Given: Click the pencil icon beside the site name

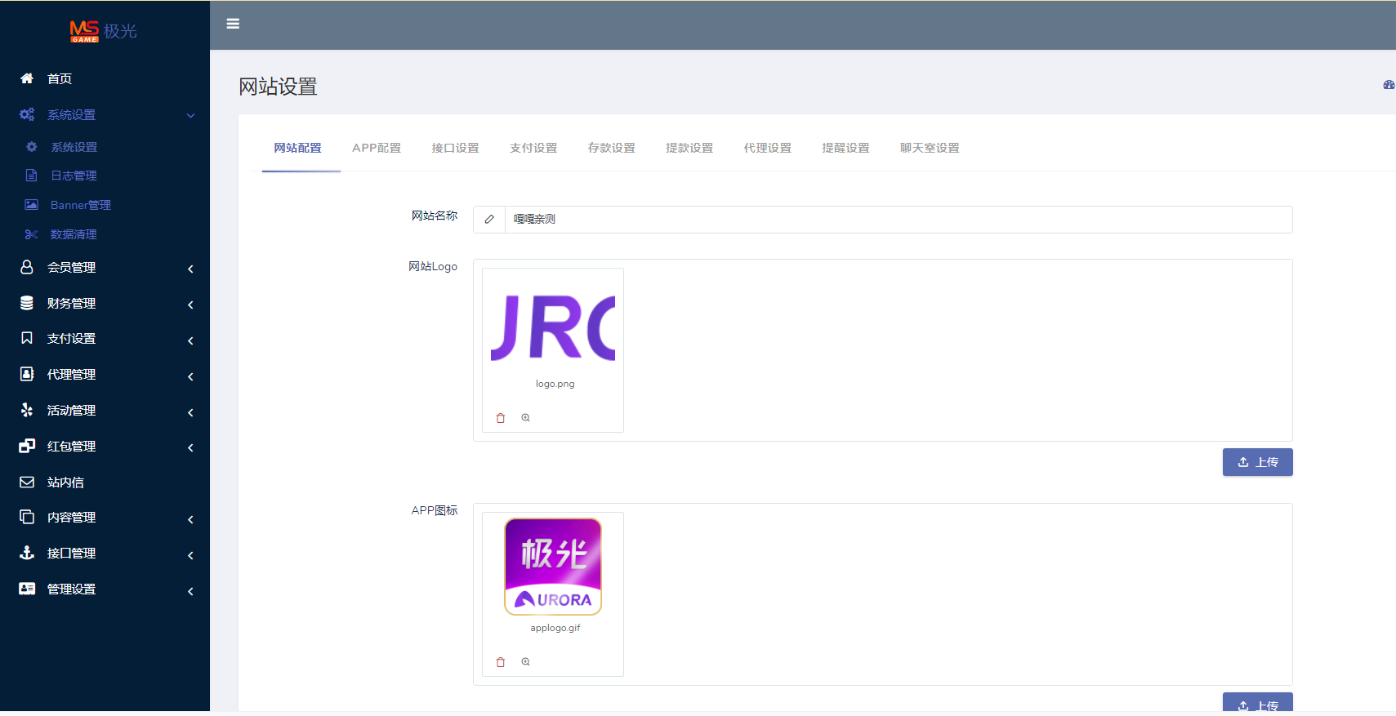Looking at the screenshot, I should (489, 220).
